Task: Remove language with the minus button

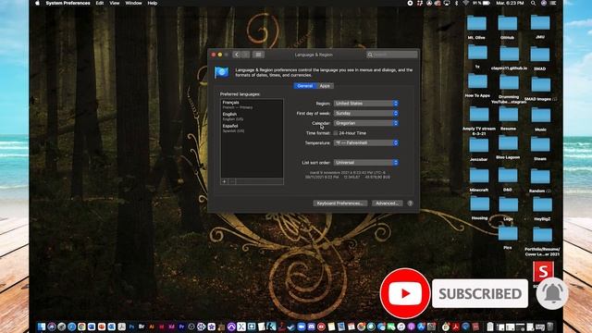Action: pos(232,181)
